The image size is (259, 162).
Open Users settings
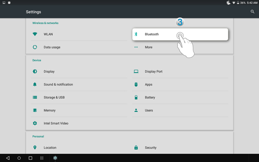pos(180,110)
